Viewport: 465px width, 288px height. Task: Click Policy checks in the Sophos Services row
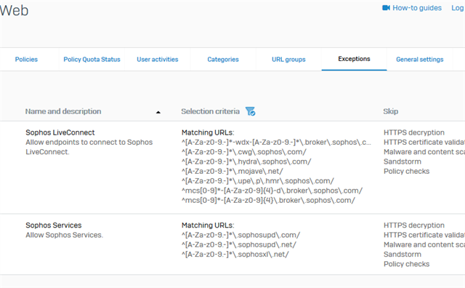coord(407,264)
